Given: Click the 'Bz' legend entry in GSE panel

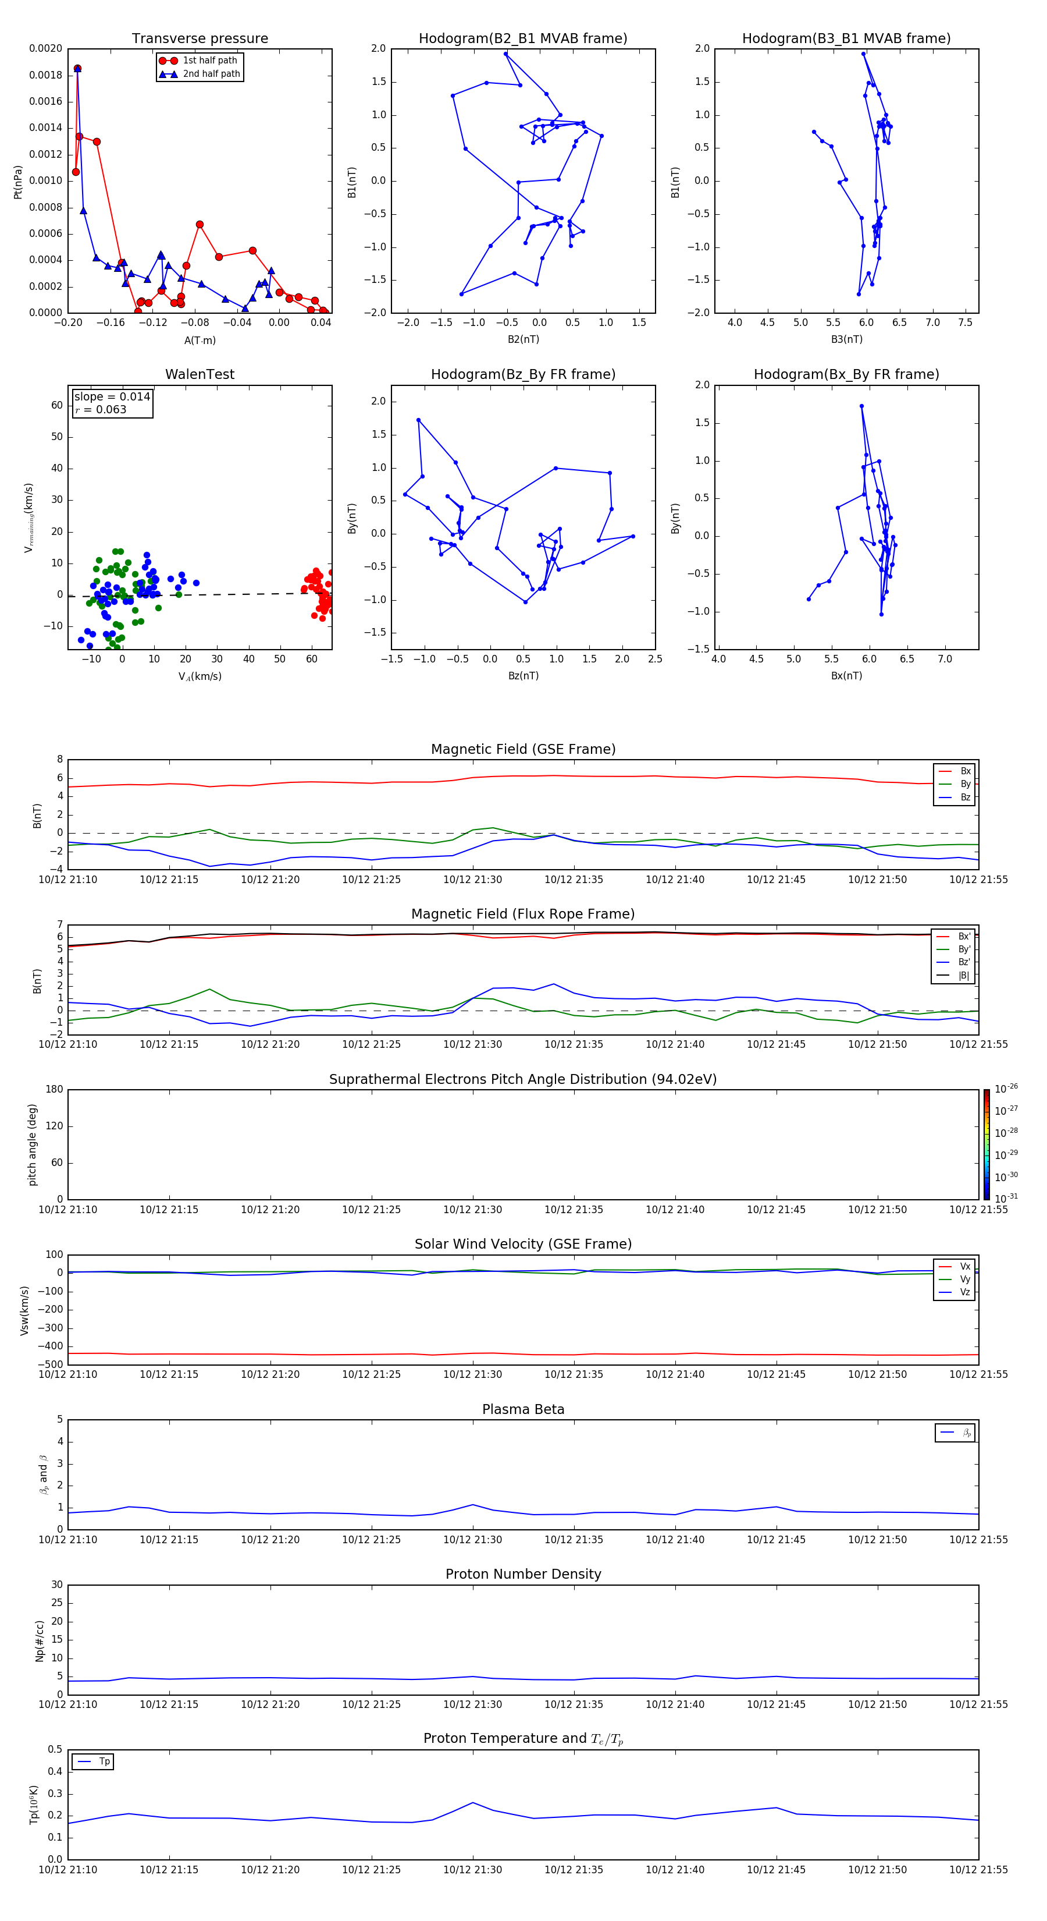Looking at the screenshot, I should tap(955, 797).
